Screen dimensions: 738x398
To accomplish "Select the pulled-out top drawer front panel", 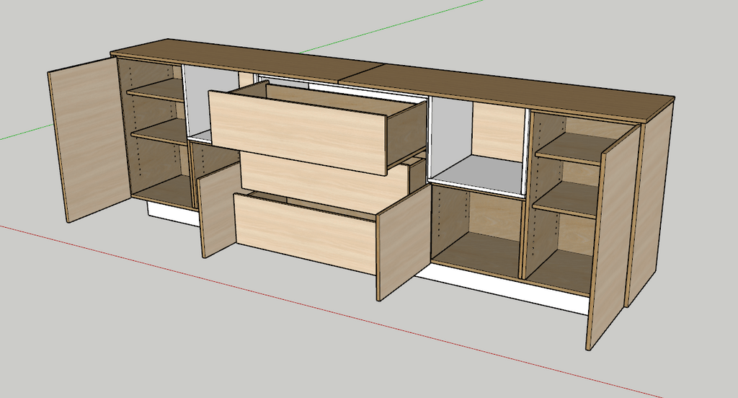I will pyautogui.click(x=299, y=133).
